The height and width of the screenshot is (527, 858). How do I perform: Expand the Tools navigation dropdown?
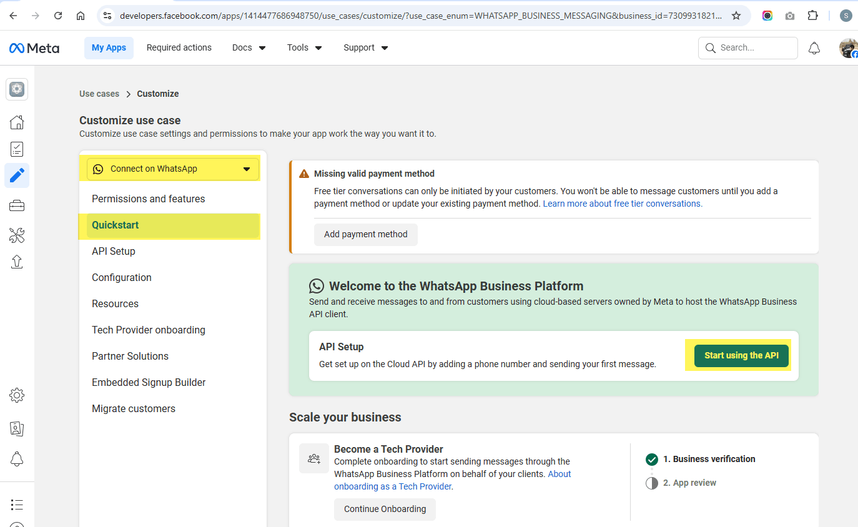(304, 47)
